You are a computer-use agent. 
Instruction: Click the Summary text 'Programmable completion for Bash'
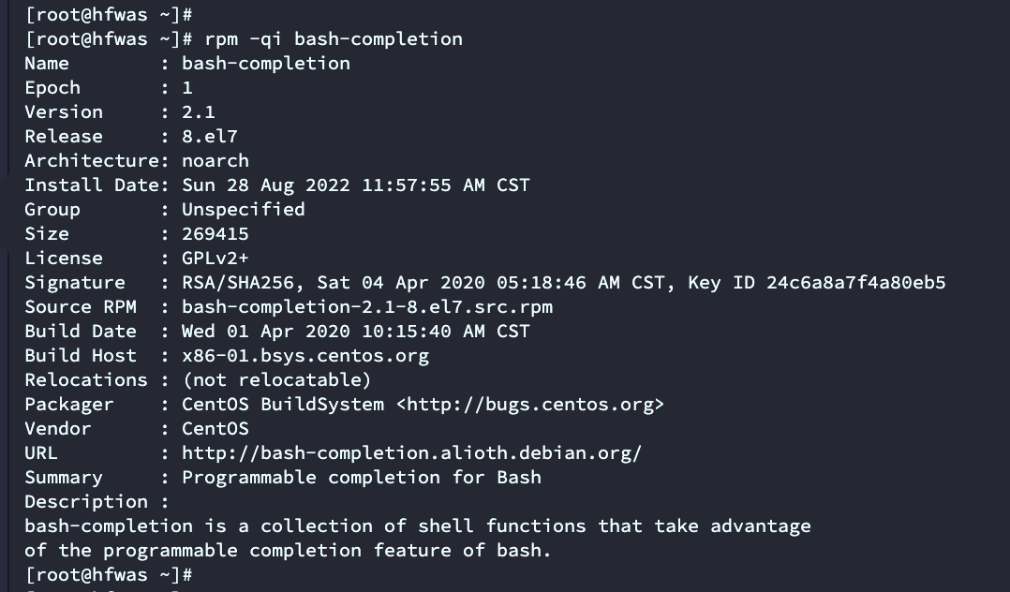click(361, 478)
